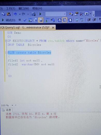Toggle the Results to Grid button
This screenshot has width=101, height=135.
pyautogui.click(x=65, y=20)
